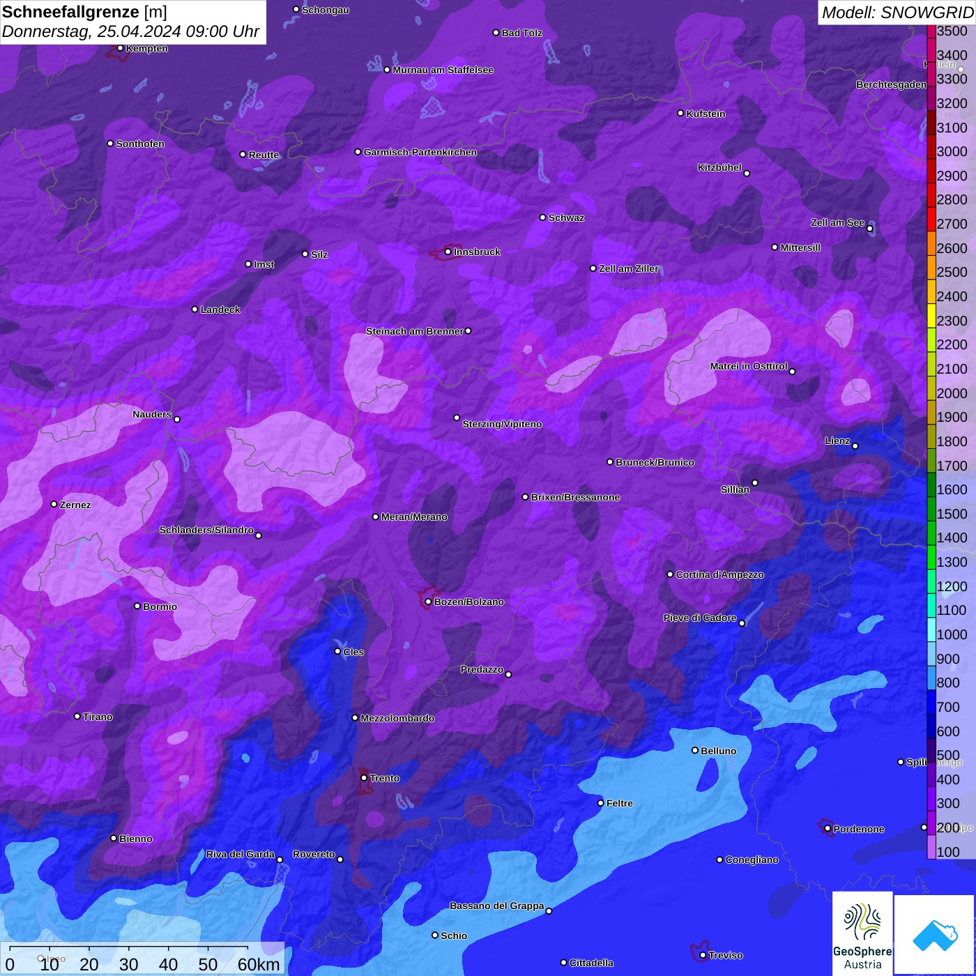The height and width of the screenshot is (976, 976).
Task: Select the red 2700 m legend color
Action: tap(931, 219)
